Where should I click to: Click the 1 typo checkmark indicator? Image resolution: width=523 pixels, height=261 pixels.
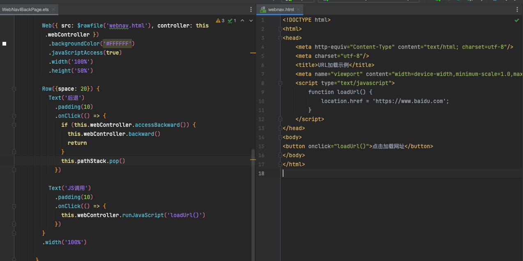tap(232, 21)
